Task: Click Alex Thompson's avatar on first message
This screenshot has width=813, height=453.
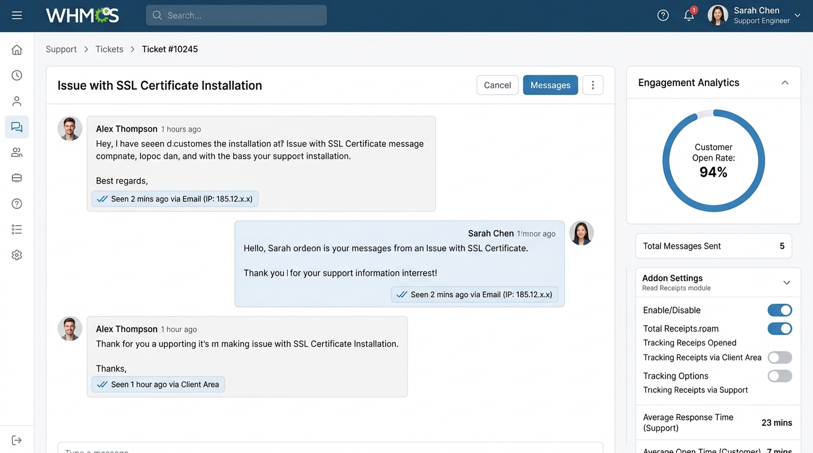Action: pyautogui.click(x=70, y=128)
